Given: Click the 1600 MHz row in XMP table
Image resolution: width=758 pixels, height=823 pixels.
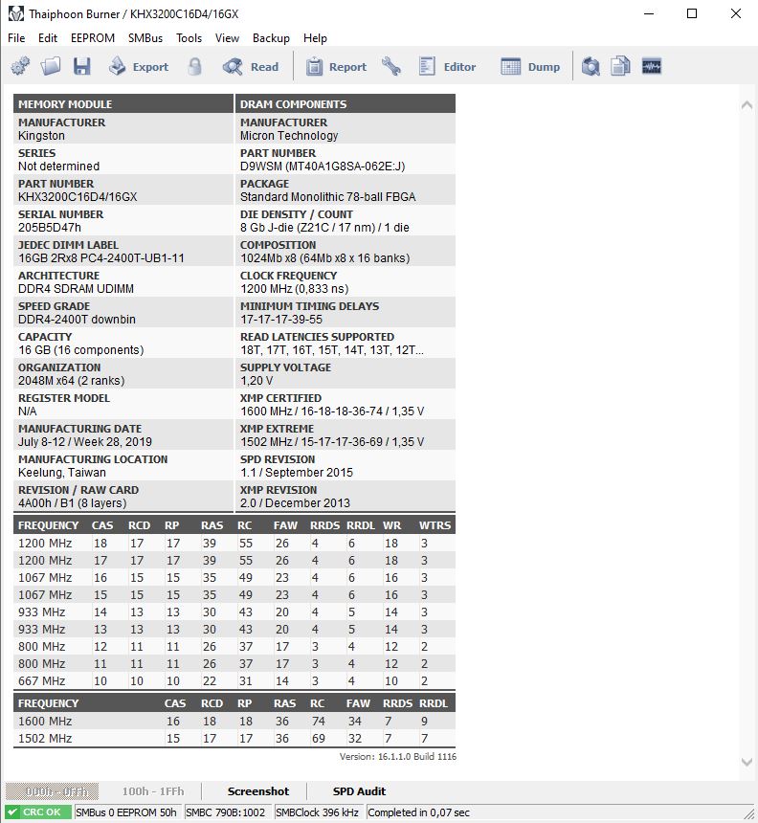Looking at the screenshot, I should (234, 722).
